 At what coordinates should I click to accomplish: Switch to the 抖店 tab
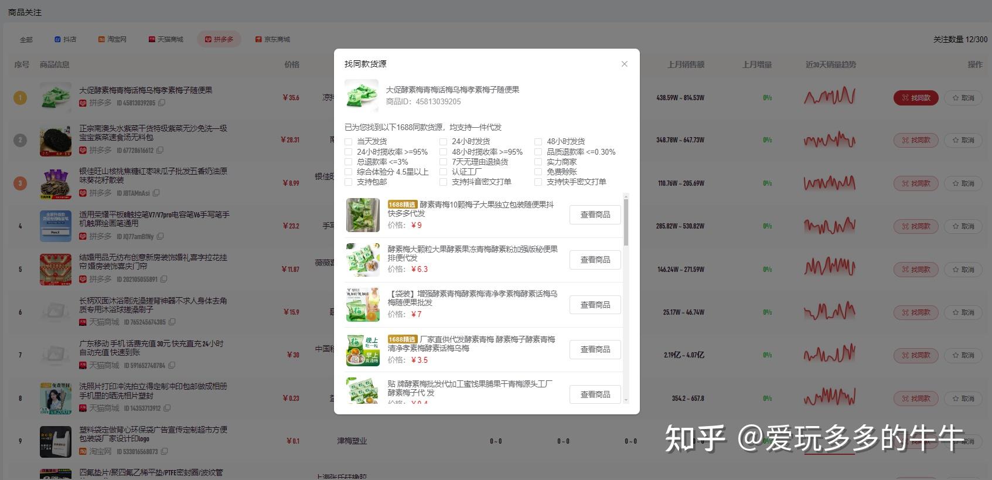point(65,39)
